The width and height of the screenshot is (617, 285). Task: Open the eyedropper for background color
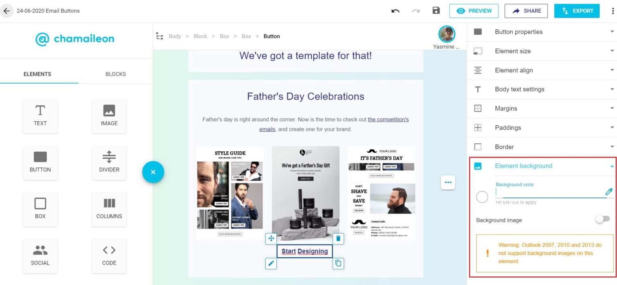pyautogui.click(x=609, y=191)
